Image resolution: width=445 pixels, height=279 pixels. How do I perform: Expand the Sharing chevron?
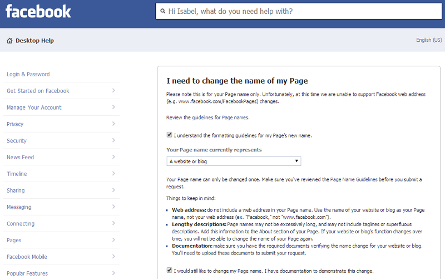click(113, 190)
